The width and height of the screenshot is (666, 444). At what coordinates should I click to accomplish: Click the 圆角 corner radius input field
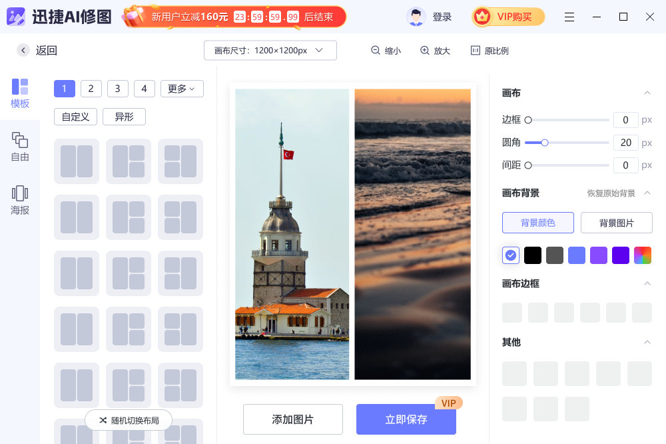click(625, 143)
